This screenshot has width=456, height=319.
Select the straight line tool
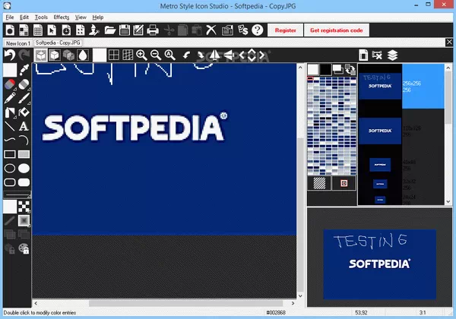10,126
